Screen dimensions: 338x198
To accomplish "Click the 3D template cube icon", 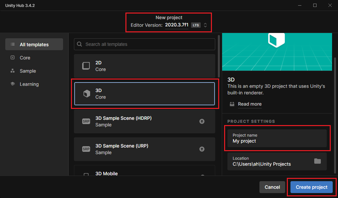I will coord(87,94).
